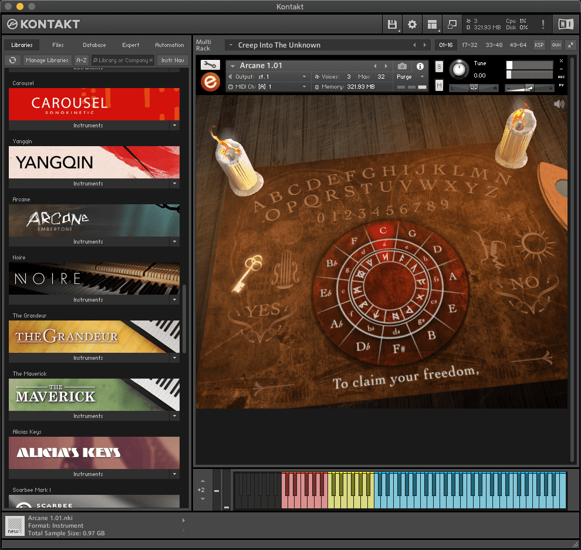Switch to Database tab

[x=94, y=45]
